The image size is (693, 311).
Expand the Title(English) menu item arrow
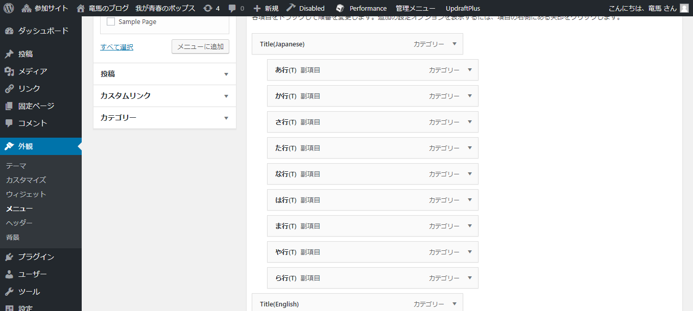coord(455,304)
